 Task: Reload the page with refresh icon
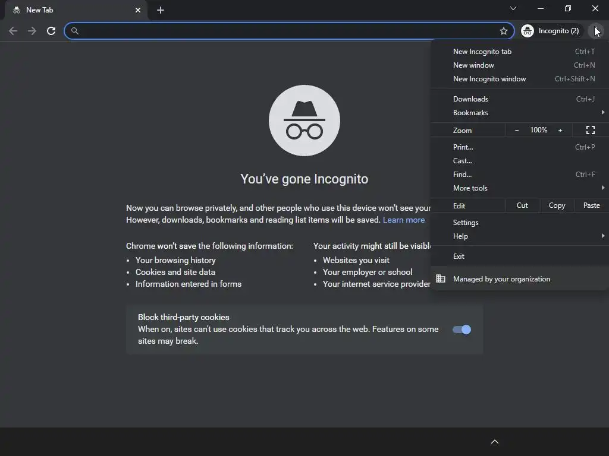(51, 31)
